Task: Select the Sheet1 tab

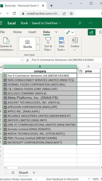Action: coord(23,172)
